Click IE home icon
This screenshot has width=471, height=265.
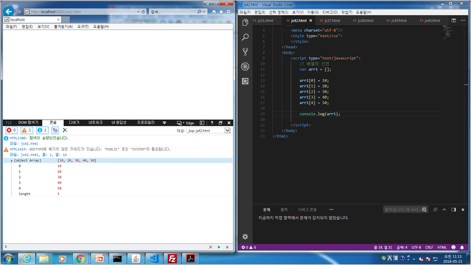click(214, 12)
